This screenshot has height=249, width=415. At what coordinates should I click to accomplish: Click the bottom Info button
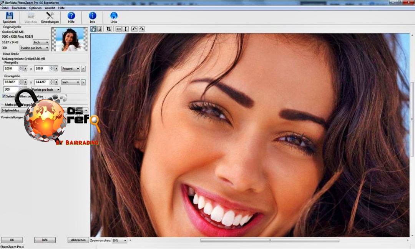45,240
